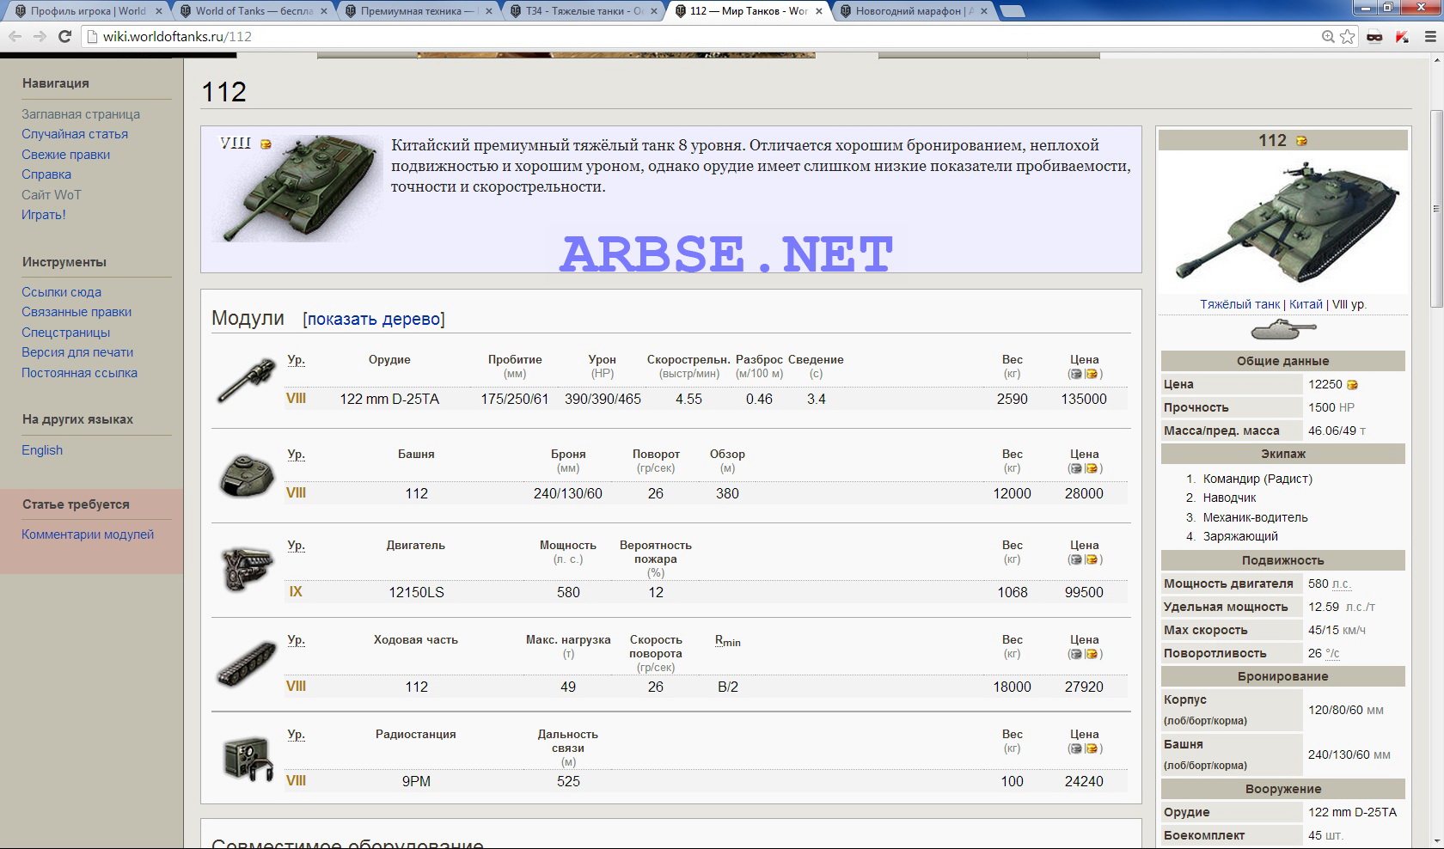Image resolution: width=1444 pixels, height=849 pixels.
Task: Open 'Комментарии модулей' link
Action: tap(88, 534)
